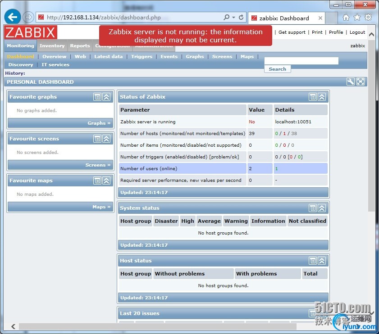Click the vertical scrollbar thumb
The image size is (379, 334).
[x=371, y=126]
